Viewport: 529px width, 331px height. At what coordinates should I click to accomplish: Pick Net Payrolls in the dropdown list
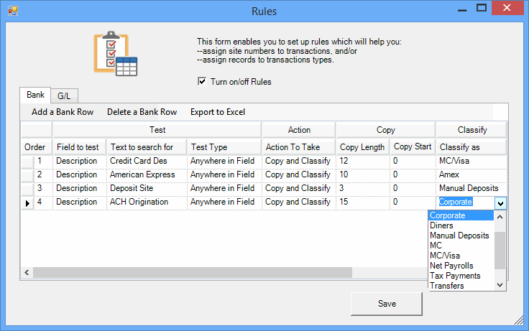point(451,266)
